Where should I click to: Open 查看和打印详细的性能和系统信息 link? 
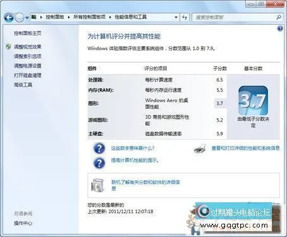click(x=245, y=149)
